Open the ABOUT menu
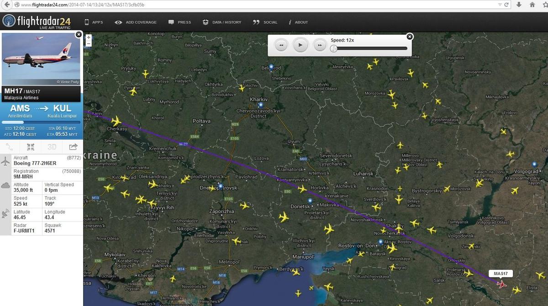 (x=298, y=22)
